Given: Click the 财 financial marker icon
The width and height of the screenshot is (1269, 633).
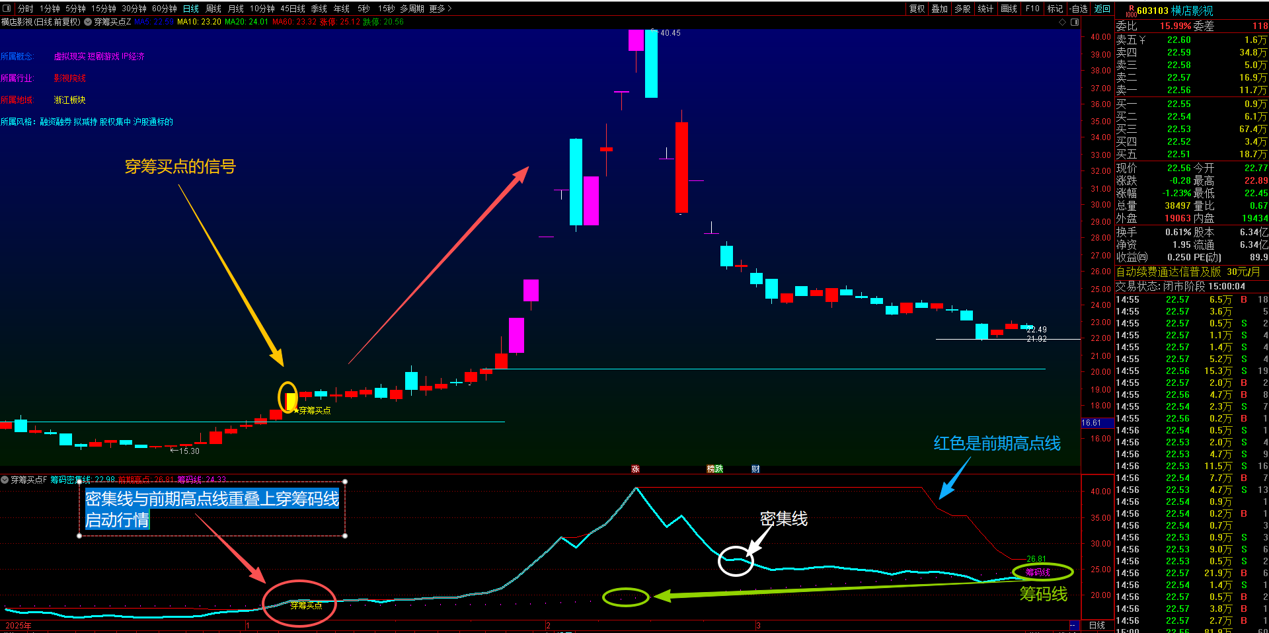Looking at the screenshot, I should tap(755, 469).
